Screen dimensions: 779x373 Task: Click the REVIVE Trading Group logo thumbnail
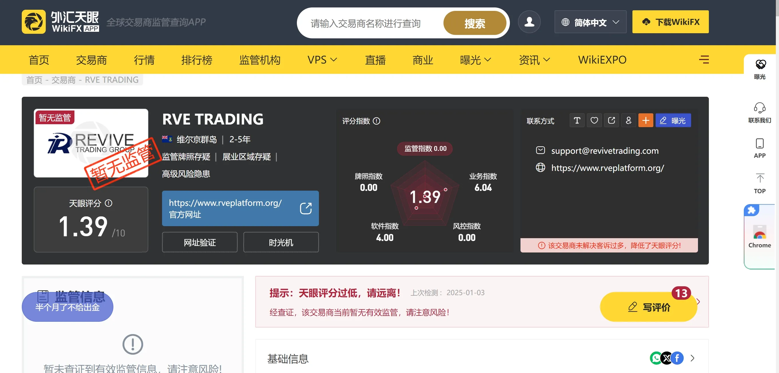[x=91, y=143]
